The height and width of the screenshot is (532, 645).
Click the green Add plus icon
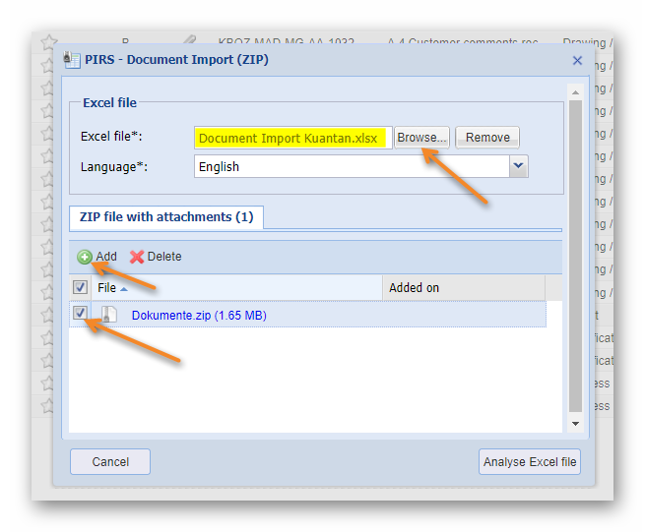85,257
